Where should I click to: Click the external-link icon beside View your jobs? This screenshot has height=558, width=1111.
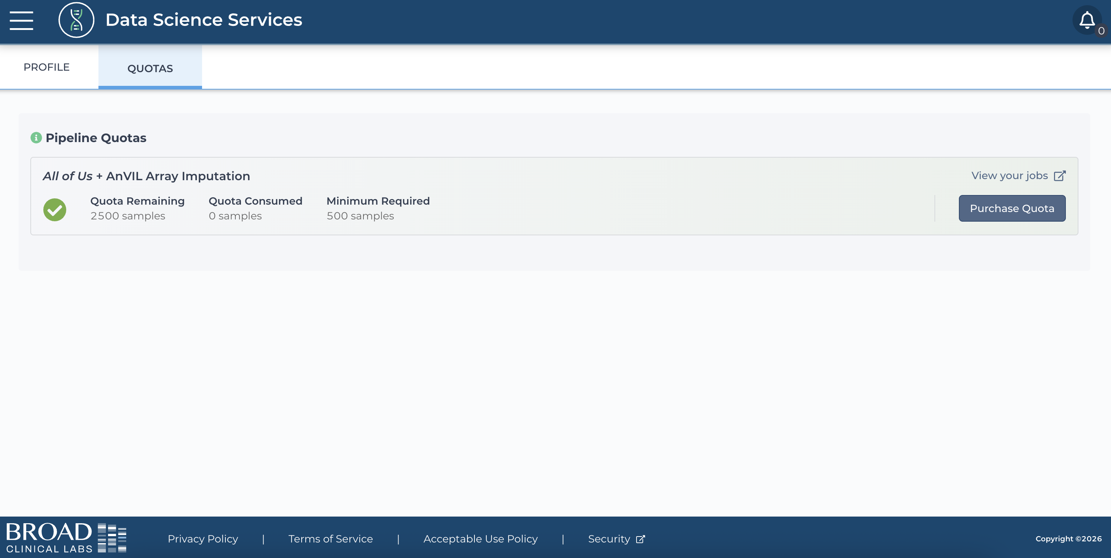1060,176
